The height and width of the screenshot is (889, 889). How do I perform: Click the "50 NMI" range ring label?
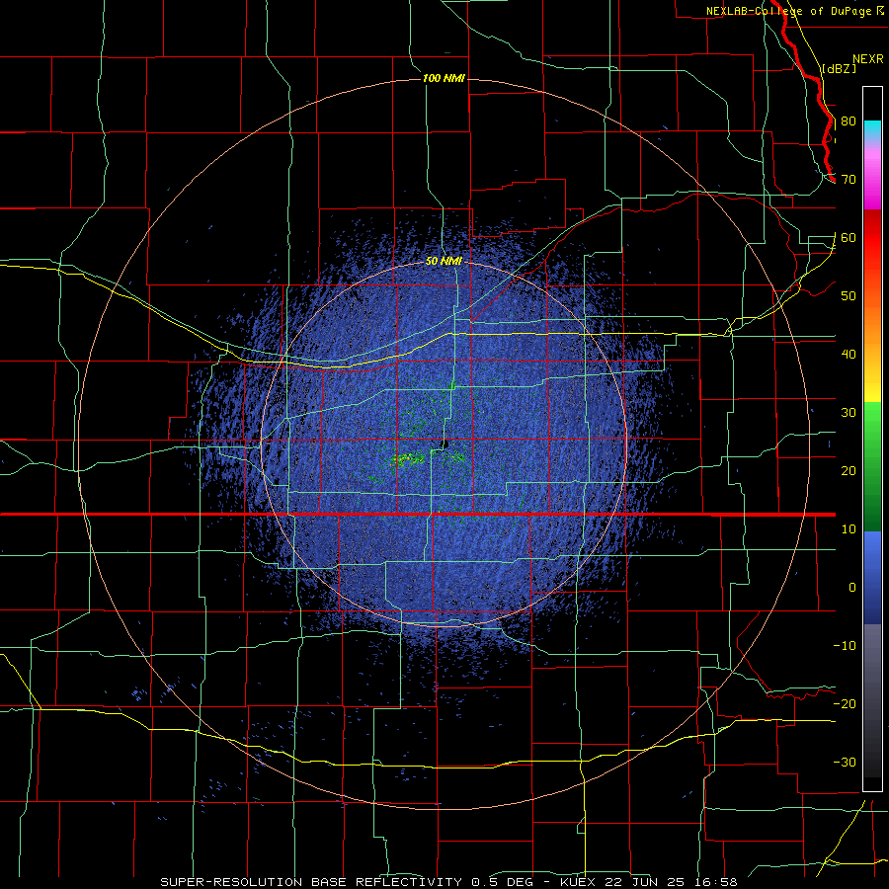(444, 262)
